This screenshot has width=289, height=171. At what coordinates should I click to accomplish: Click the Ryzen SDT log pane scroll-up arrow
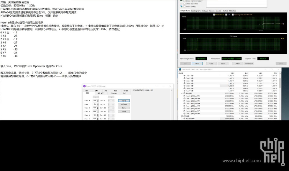172,90
